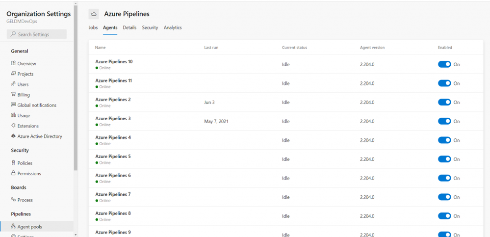Click the Billing cart icon
The image size is (490, 237).
(13, 95)
